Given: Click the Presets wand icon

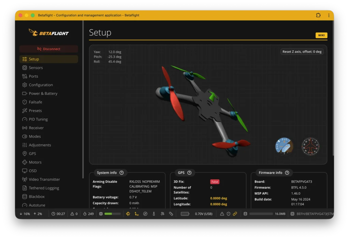Looking at the screenshot, I should click(x=25, y=111).
